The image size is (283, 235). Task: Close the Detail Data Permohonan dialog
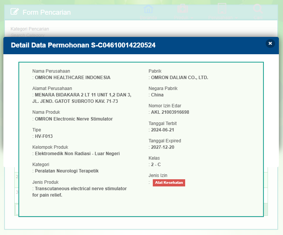click(270, 43)
